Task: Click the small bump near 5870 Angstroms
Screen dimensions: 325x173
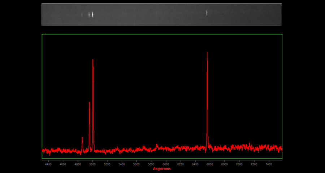Action: pos(157,145)
